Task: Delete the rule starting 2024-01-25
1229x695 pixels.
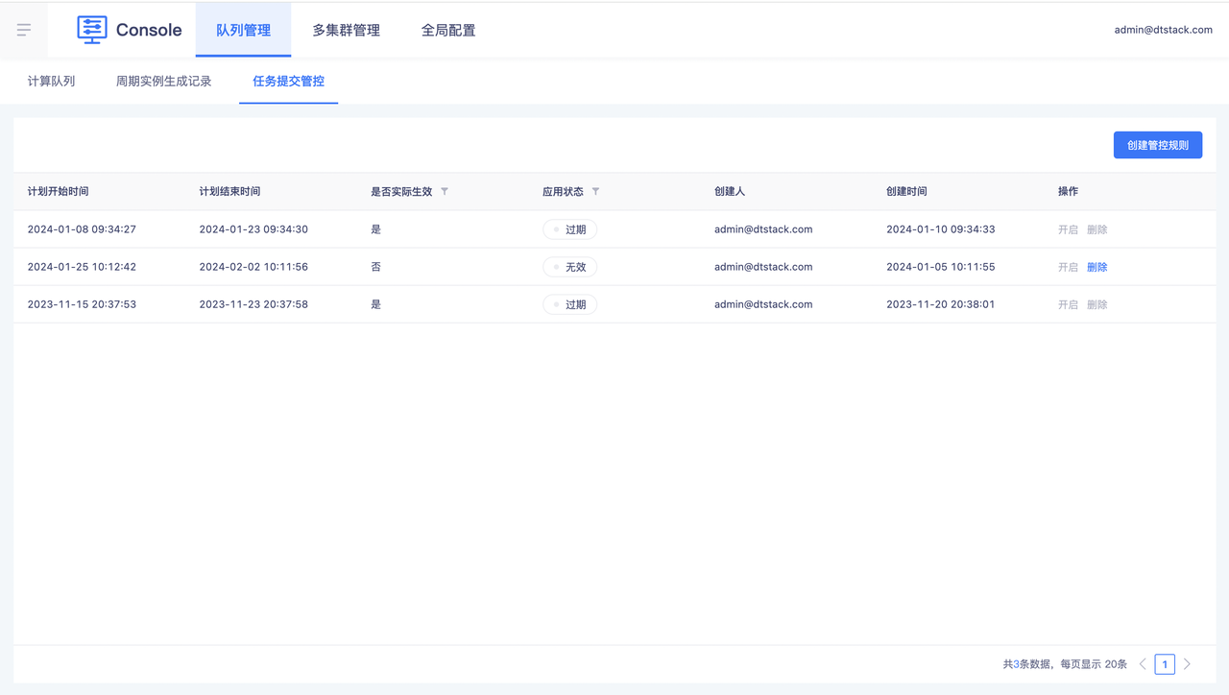Action: [x=1096, y=267]
